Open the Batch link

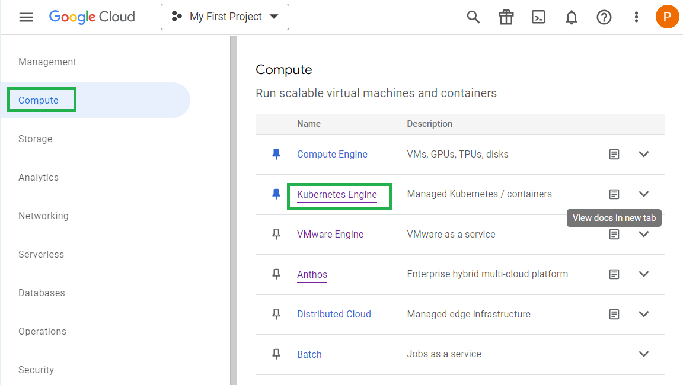pos(309,355)
